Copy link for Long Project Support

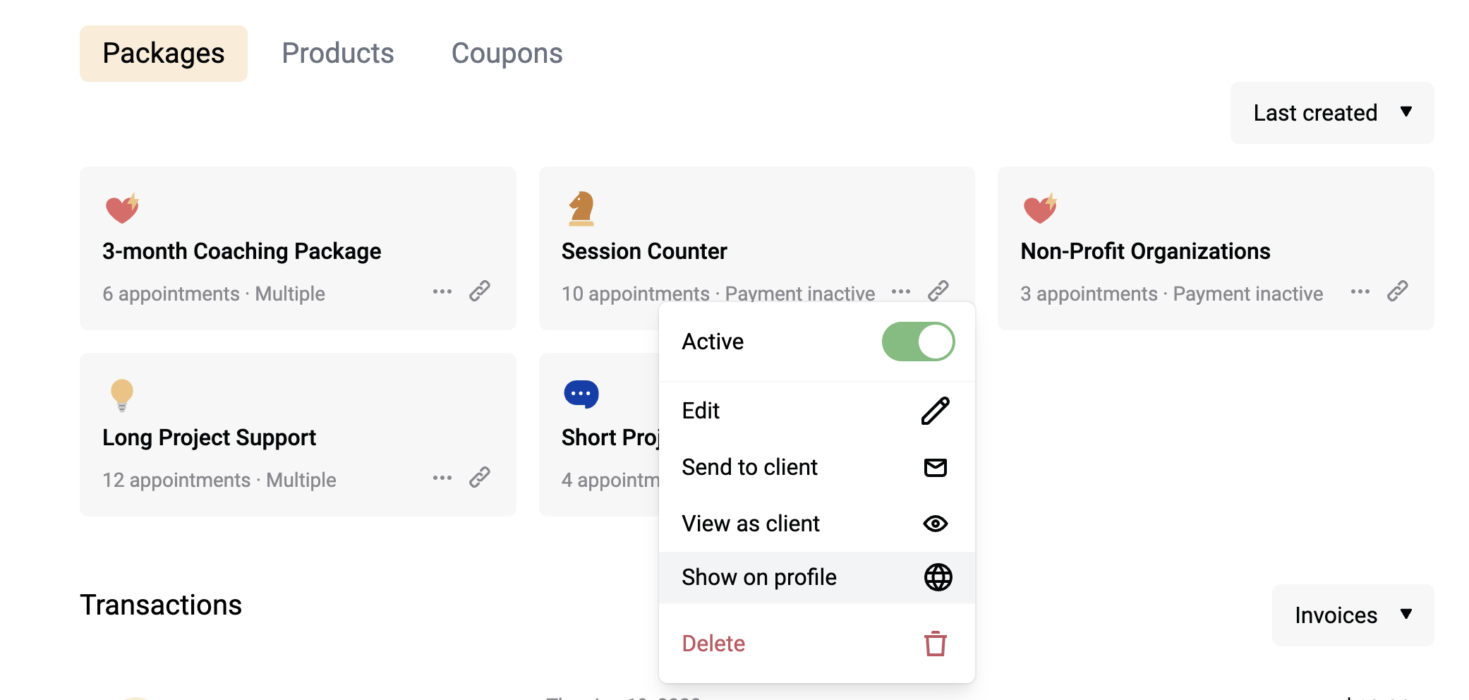click(480, 477)
